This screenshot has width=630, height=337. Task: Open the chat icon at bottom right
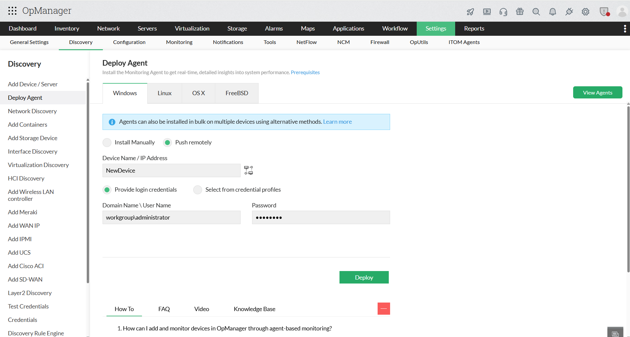[x=615, y=333]
